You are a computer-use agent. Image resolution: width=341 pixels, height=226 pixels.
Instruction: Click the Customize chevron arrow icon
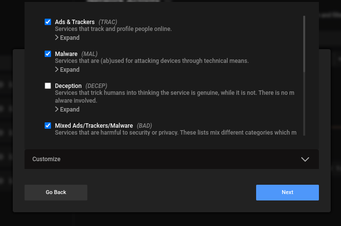(305, 159)
